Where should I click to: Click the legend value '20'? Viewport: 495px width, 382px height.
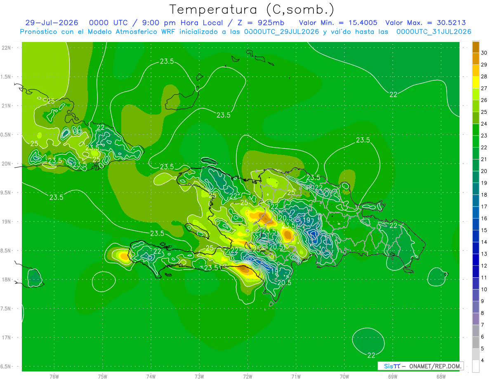click(484, 171)
